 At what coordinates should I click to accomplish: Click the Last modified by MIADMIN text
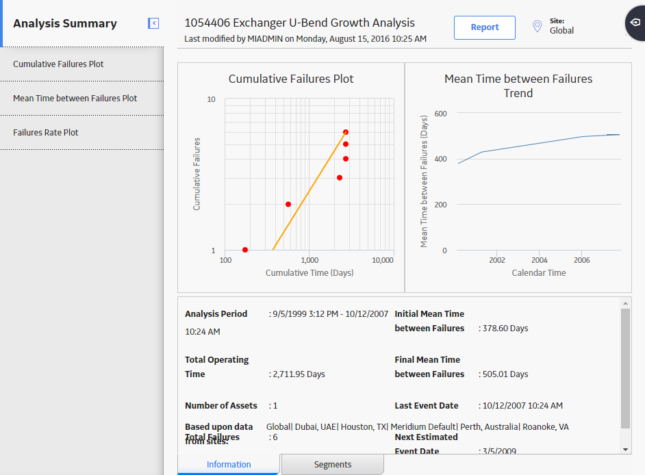click(305, 38)
